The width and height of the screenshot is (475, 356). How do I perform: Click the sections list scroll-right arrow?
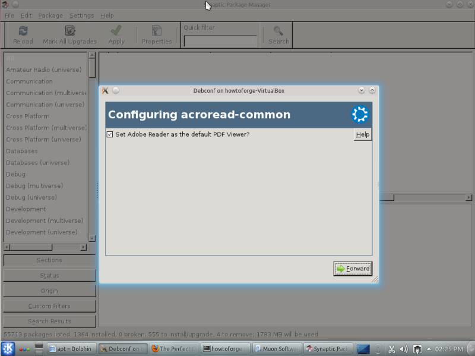[83, 247]
